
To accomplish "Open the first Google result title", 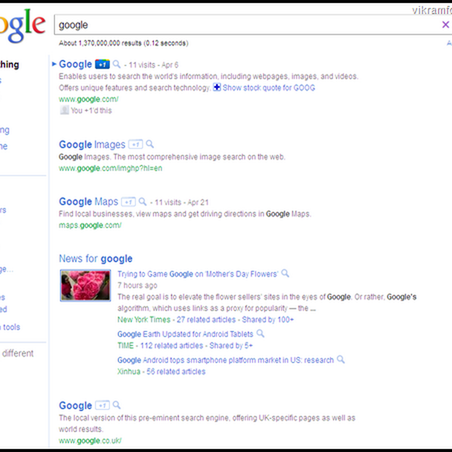I will point(75,64).
